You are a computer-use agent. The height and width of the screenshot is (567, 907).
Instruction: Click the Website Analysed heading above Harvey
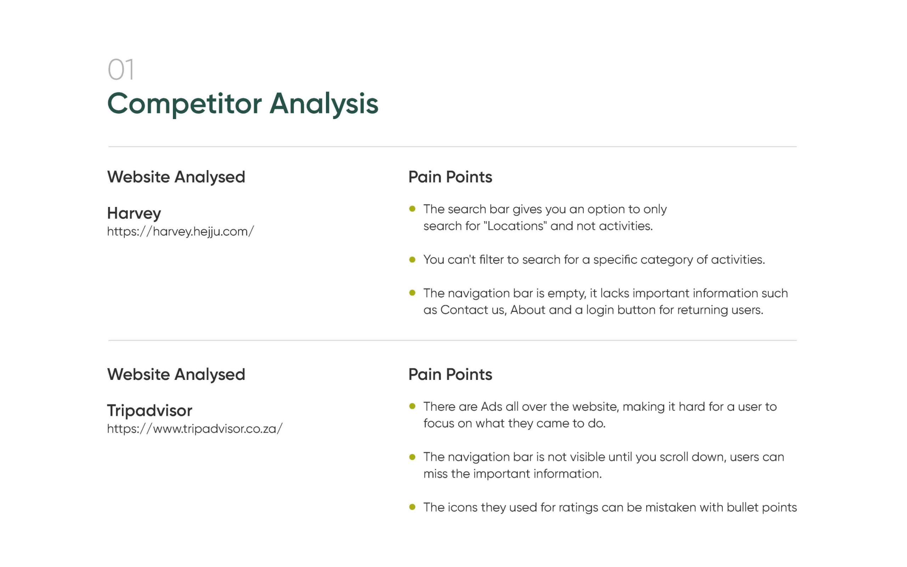tap(176, 177)
